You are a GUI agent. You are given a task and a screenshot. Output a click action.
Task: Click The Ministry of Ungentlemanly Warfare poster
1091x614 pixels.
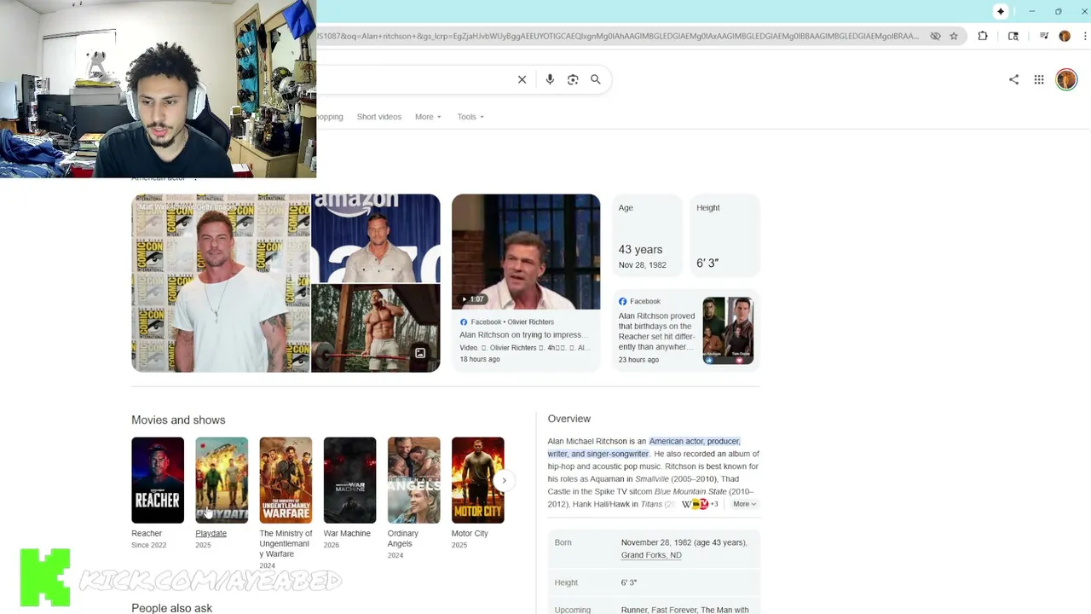point(286,480)
